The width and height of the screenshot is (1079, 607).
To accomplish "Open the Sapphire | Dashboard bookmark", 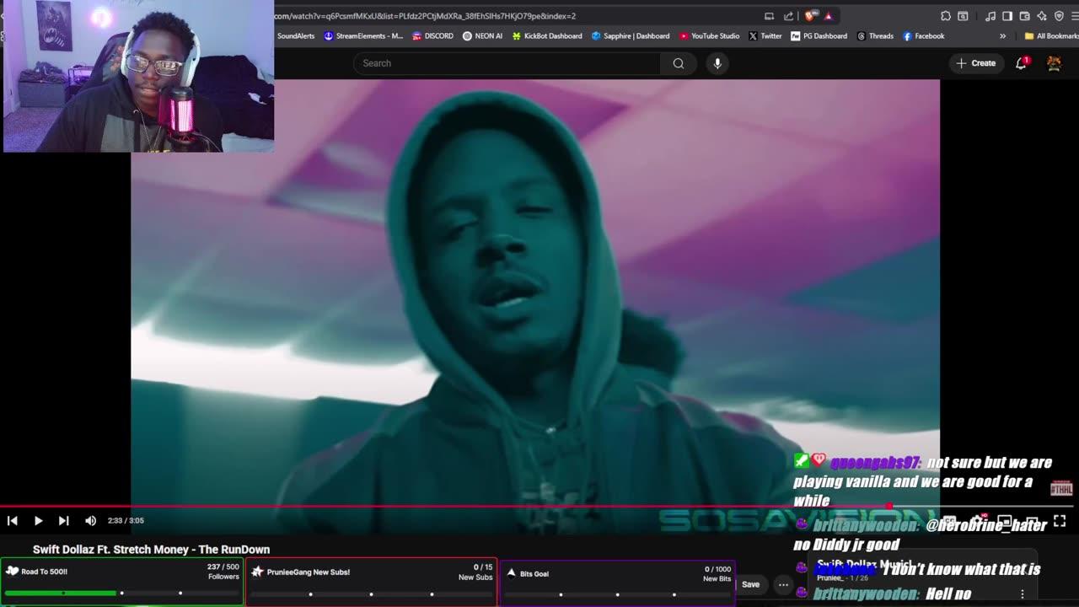I will pos(631,36).
